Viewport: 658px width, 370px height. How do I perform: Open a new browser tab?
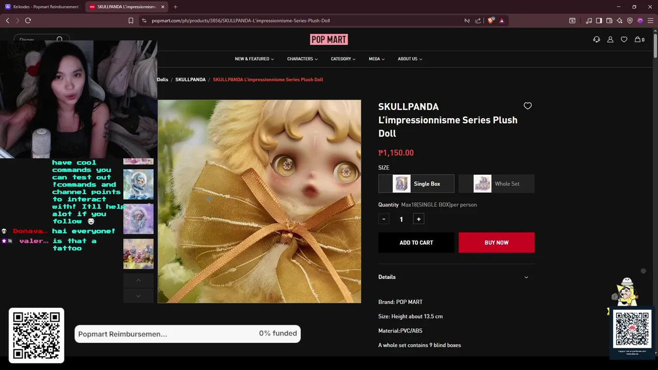(175, 7)
